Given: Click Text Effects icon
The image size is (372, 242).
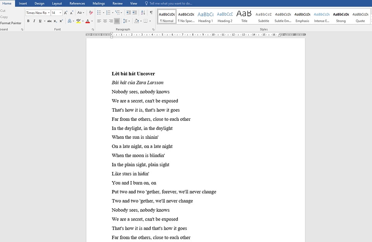Looking at the screenshot, I should [69, 21].
